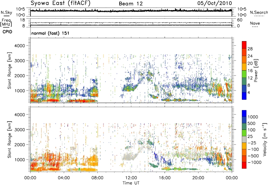Click the '25' label on Velocity color bar
Image resolution: width=268 pixels, height=185 pixels.
[x=250, y=136]
